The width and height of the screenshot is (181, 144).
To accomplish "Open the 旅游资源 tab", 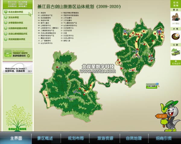I will [105, 138].
